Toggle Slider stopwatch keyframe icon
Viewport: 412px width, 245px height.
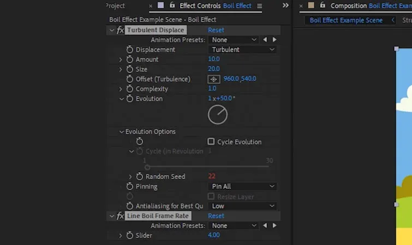coord(129,235)
